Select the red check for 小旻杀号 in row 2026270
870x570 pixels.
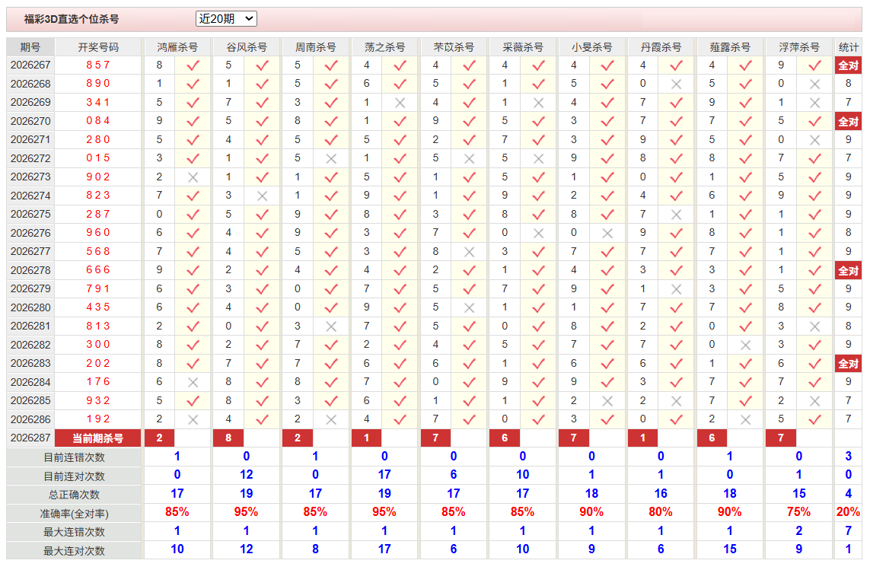607,121
